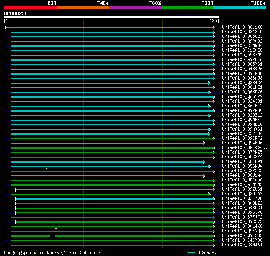Click the UniRef100_Q3E708 label
Viewport: 270px width, 256px height.
coord(242,199)
